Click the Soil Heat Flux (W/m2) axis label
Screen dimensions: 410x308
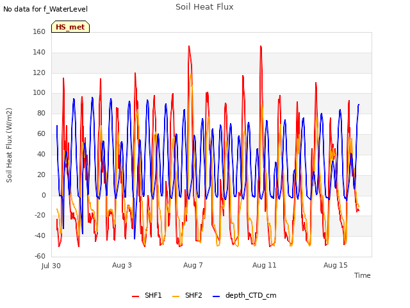point(9,145)
